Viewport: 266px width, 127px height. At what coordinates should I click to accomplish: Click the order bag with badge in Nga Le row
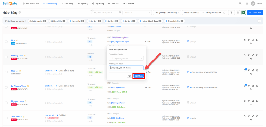[x=245, y=70]
